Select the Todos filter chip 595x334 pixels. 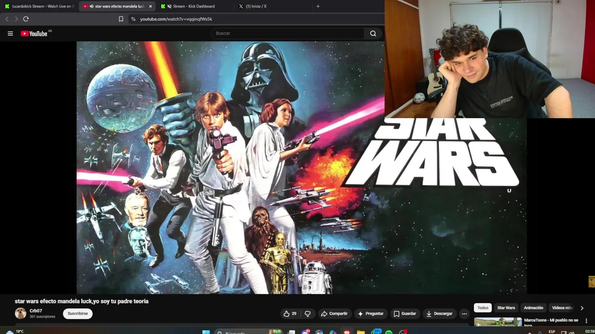[x=483, y=308]
